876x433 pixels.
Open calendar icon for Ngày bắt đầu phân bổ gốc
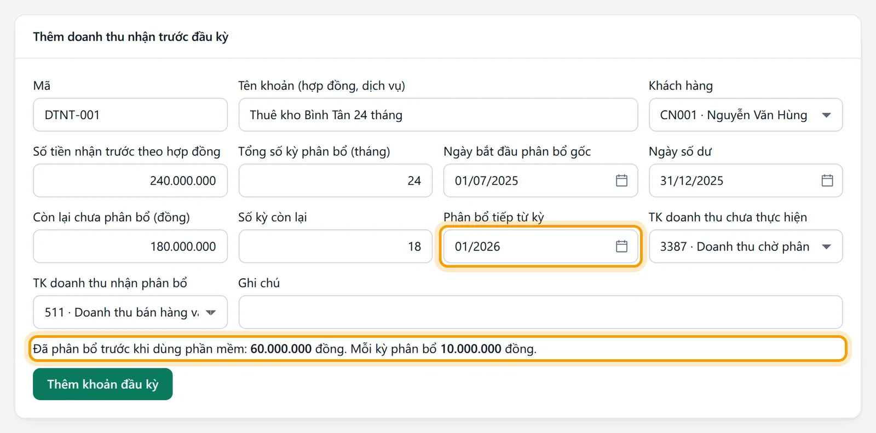(x=621, y=180)
